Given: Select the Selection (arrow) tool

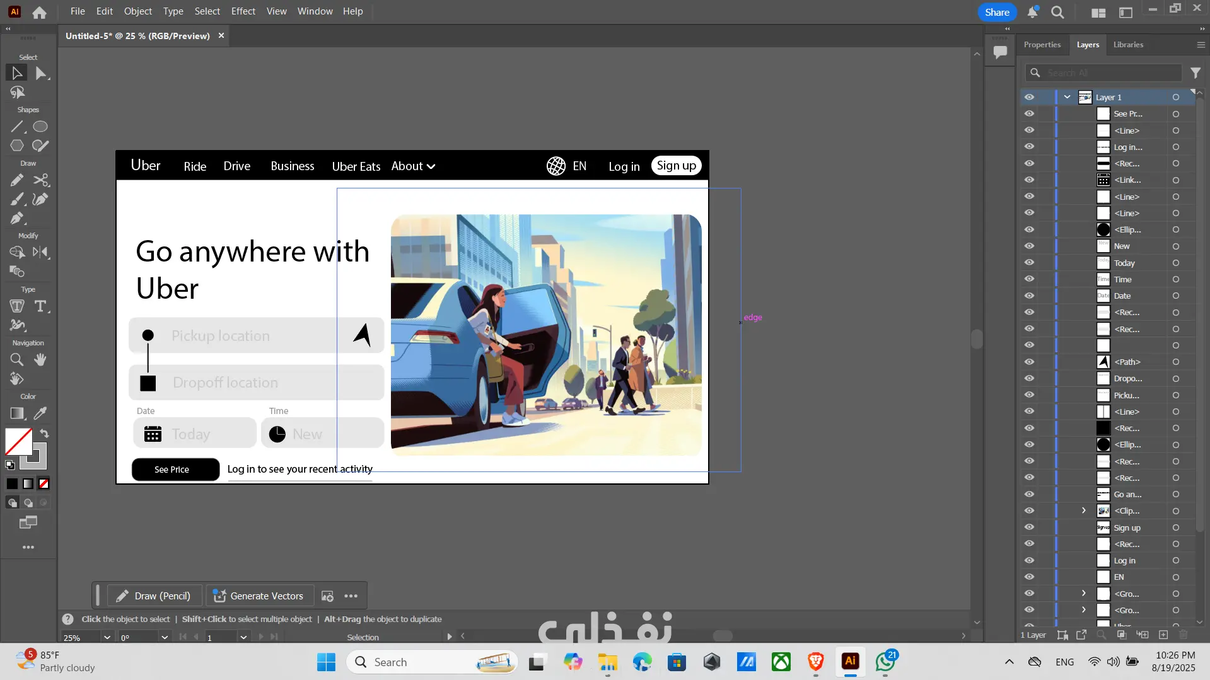Looking at the screenshot, I should [17, 73].
